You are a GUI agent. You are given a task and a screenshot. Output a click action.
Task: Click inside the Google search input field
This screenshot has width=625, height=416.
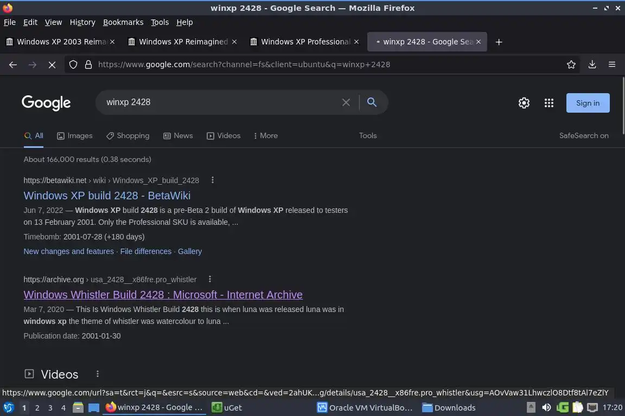click(219, 102)
